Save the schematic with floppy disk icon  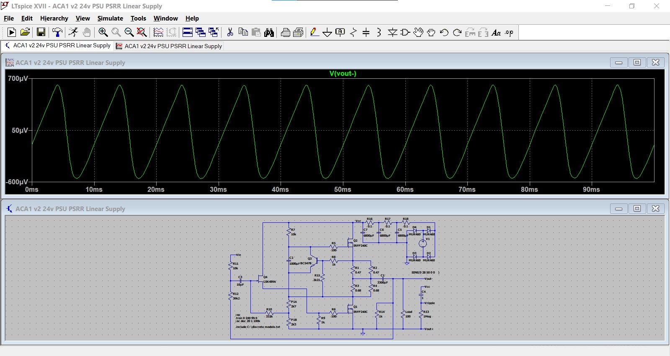point(41,32)
